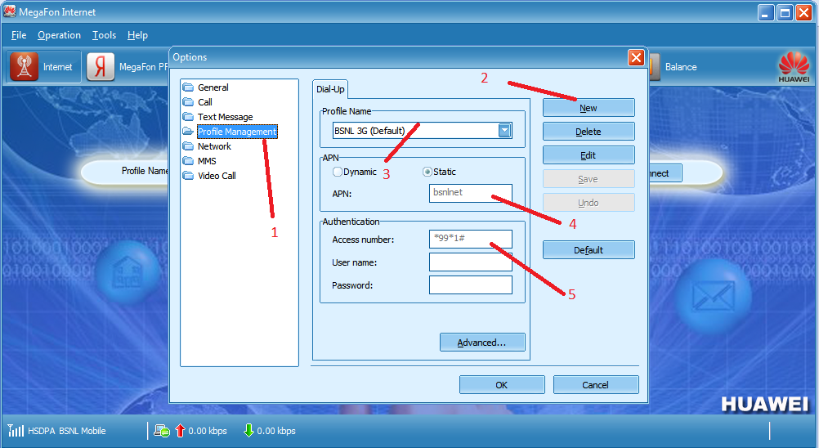
Task: Click the Video Call folder icon
Action: (x=188, y=176)
